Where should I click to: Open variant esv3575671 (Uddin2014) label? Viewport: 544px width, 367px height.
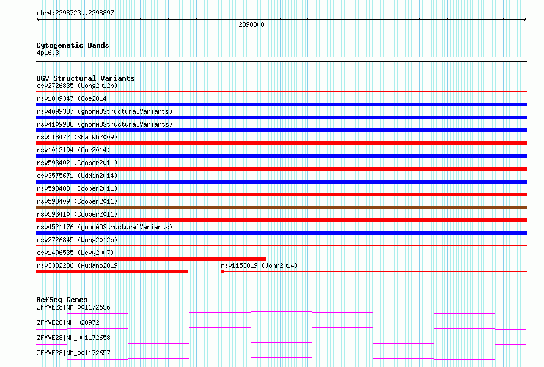click(x=77, y=176)
